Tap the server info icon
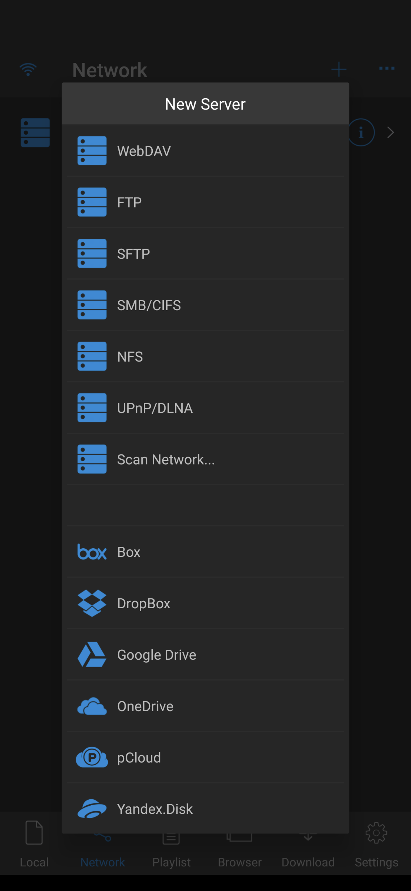The width and height of the screenshot is (411, 891). tap(361, 132)
